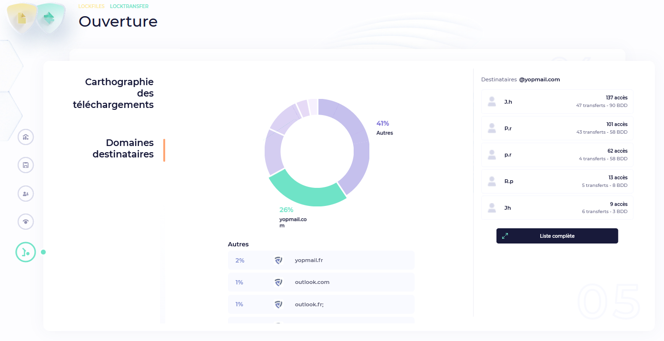The width and height of the screenshot is (664, 341).
Task: Click the avatar icon for recipient J.h
Action: click(x=492, y=102)
